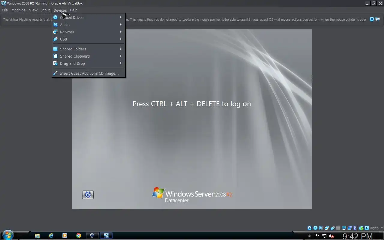Open Windows Explorer from the taskbar

(37, 235)
